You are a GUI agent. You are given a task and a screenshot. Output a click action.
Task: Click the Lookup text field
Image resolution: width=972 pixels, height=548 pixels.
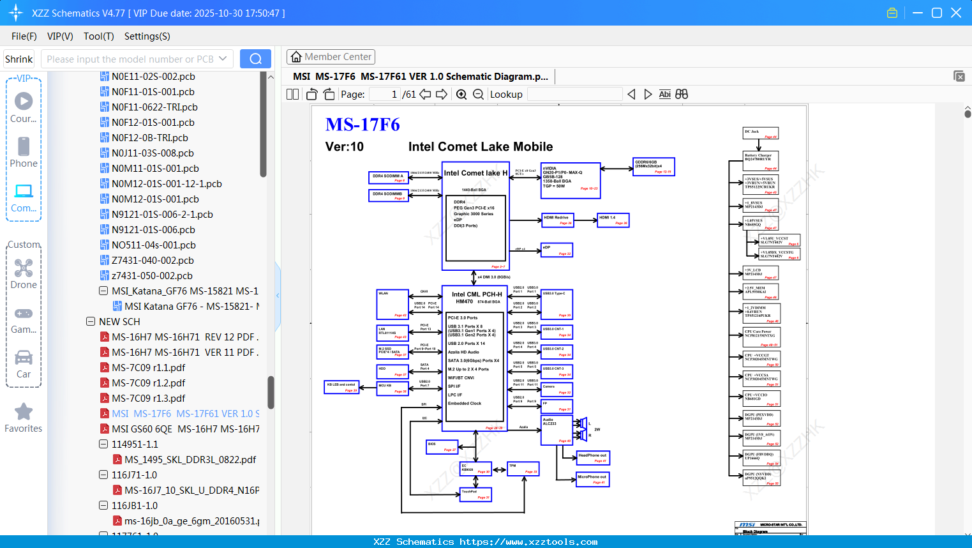click(x=574, y=94)
